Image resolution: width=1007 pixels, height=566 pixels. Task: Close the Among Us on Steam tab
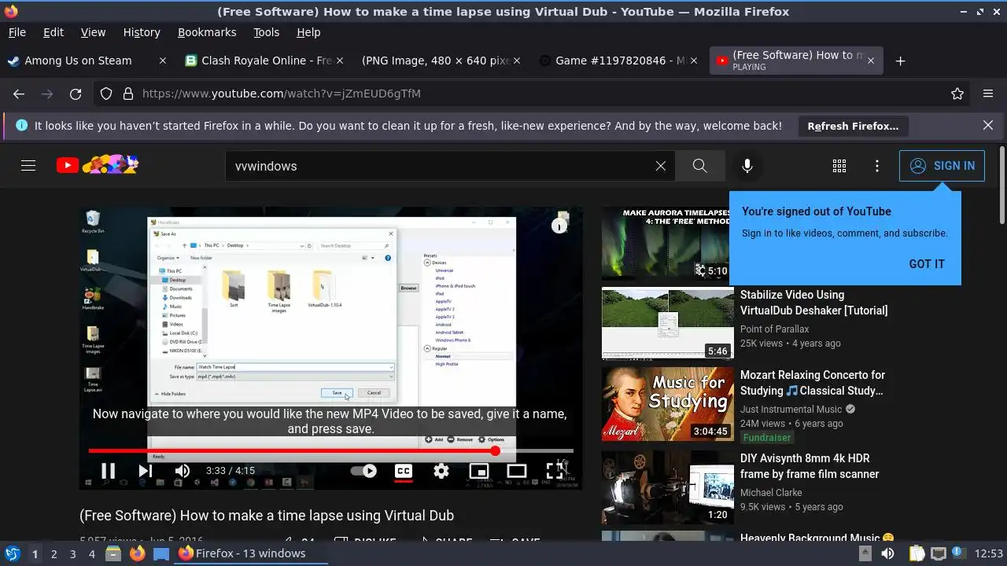163,61
